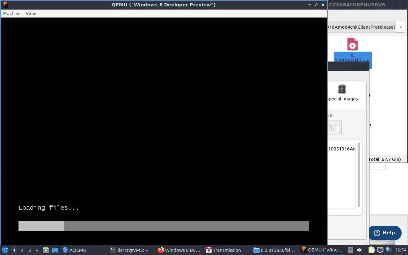Viewport: 408px width, 255px height.
Task: Switch to workspace 1
Action: point(14,250)
